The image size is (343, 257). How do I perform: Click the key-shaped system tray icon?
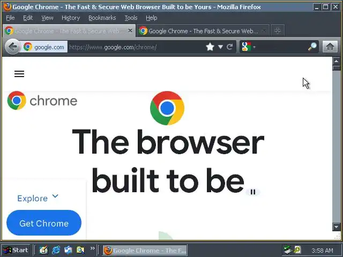pyautogui.click(x=298, y=250)
